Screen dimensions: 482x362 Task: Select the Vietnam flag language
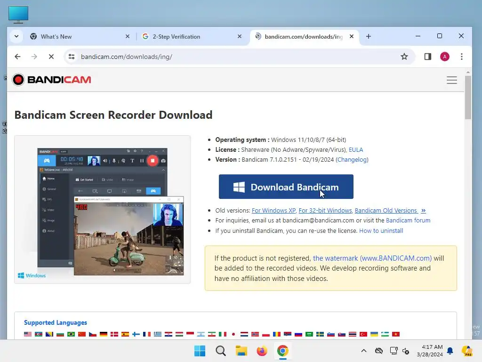click(x=395, y=334)
